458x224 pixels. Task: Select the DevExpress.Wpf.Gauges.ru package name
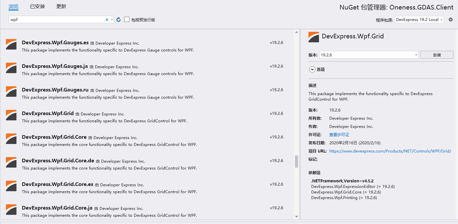click(55, 90)
